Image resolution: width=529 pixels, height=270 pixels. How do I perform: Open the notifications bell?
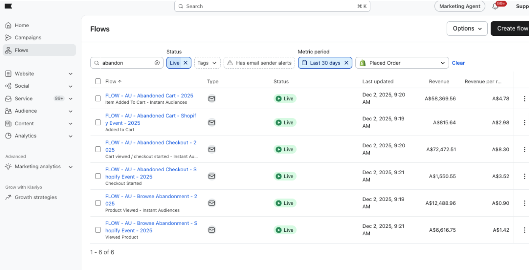coord(495,6)
